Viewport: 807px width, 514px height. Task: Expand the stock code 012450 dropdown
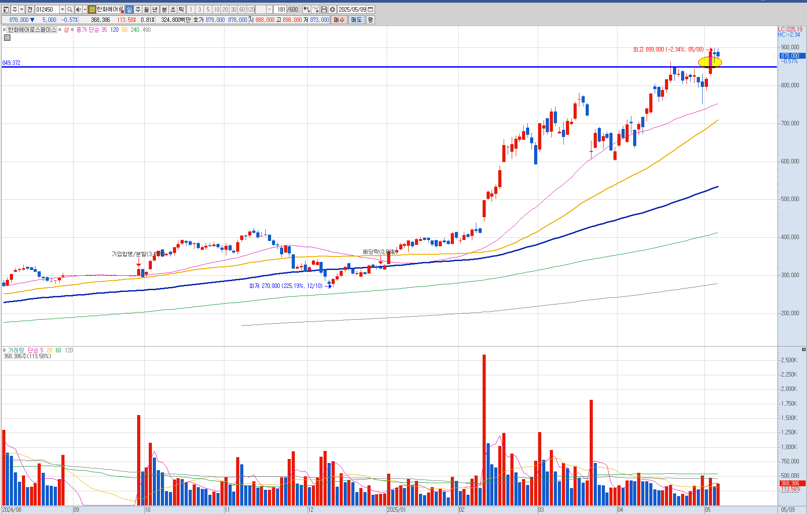[x=62, y=9]
